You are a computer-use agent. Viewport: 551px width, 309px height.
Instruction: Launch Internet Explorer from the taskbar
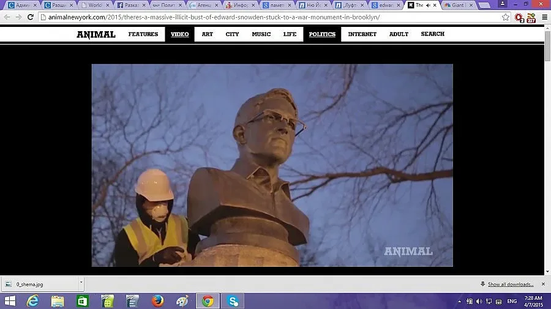coord(32,301)
